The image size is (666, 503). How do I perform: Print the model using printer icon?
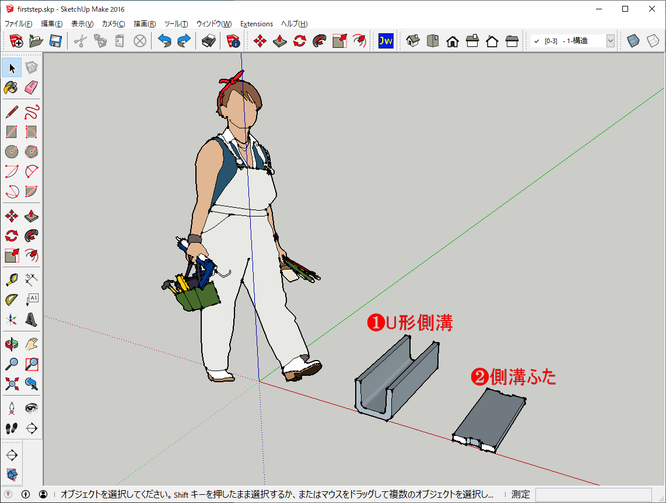click(209, 41)
